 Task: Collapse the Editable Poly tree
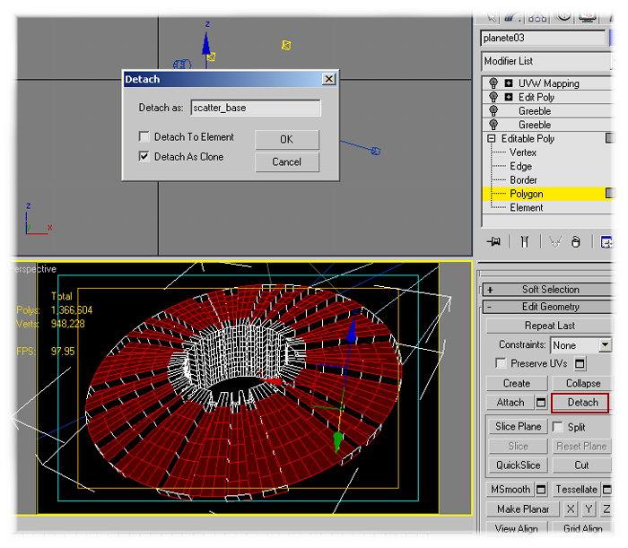pyautogui.click(x=491, y=139)
